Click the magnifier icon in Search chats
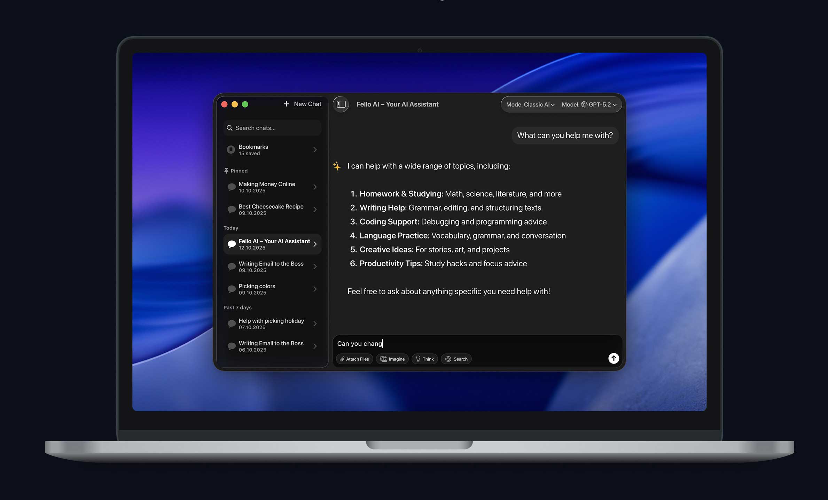Image resolution: width=828 pixels, height=500 pixels. pos(230,128)
